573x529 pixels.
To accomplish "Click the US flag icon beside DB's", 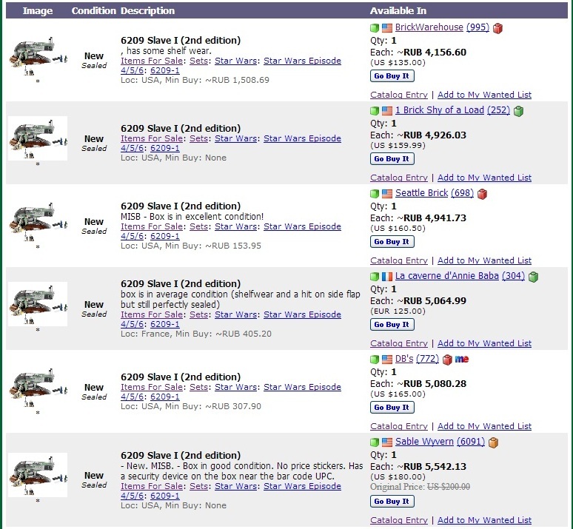I will coord(387,360).
